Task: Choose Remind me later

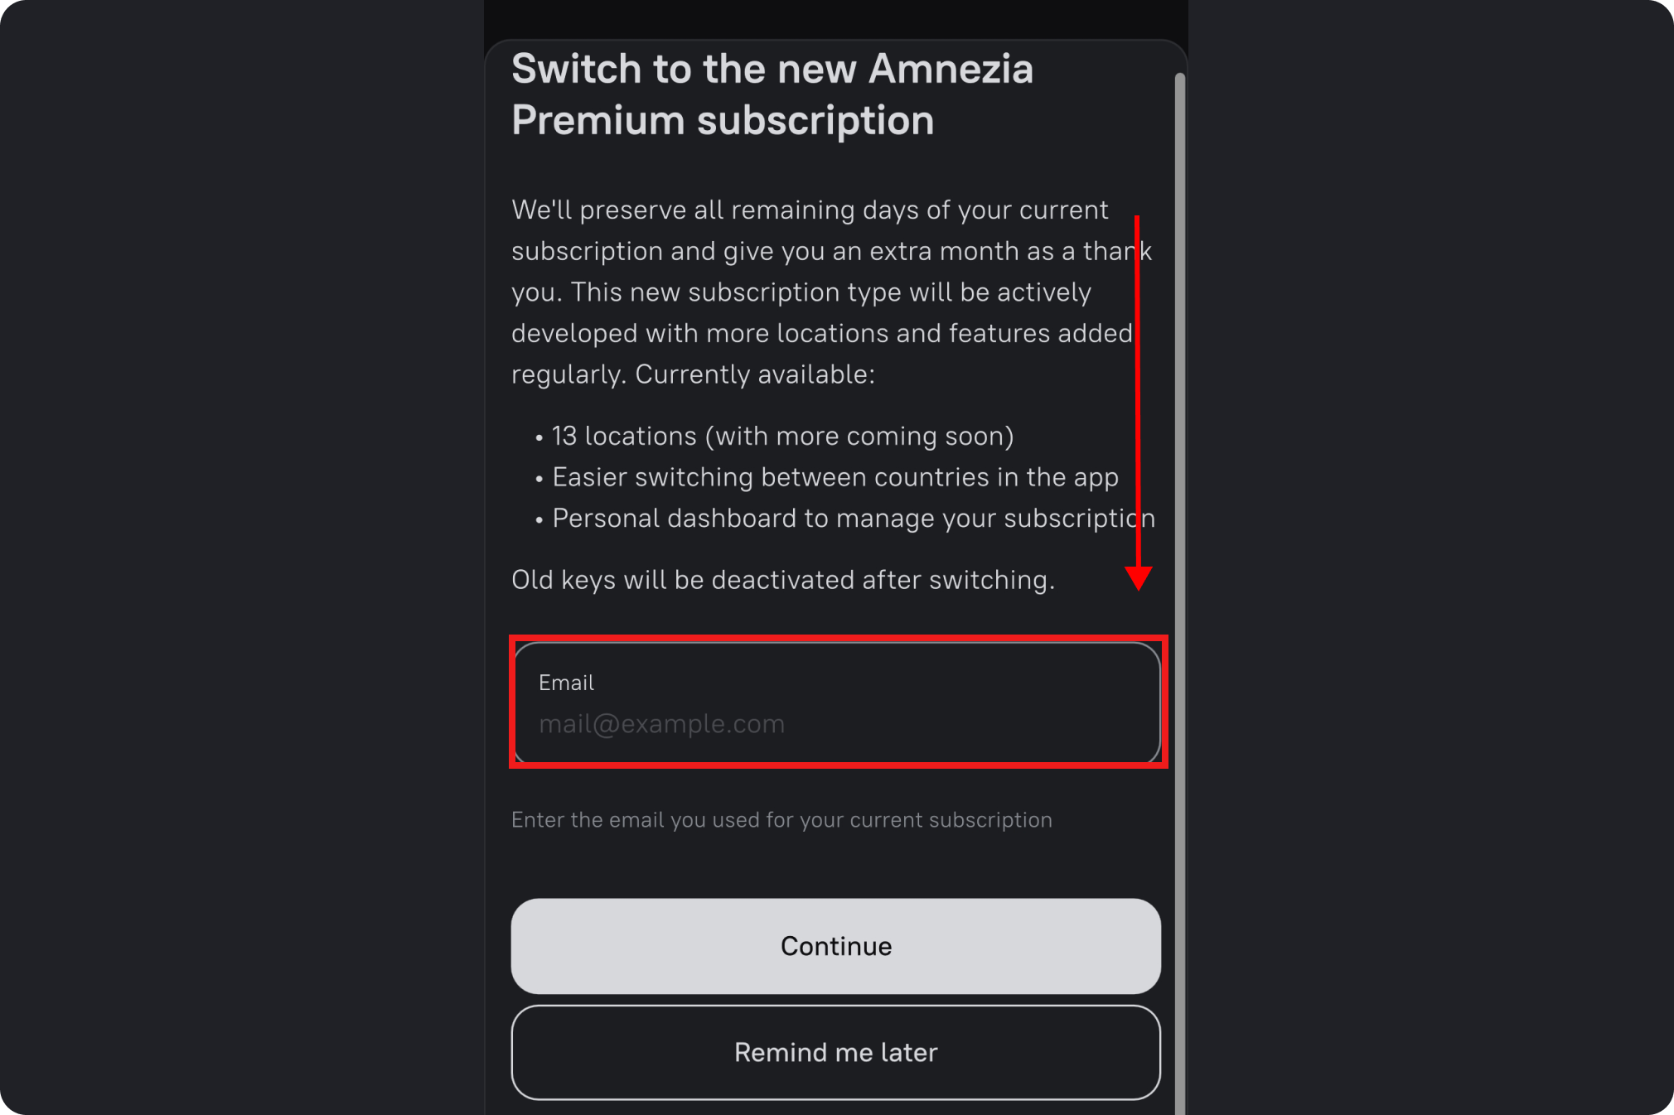Action: point(835,1052)
